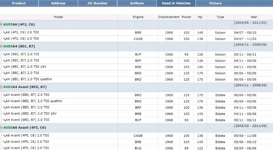Click the Displacement column header
The height and width of the screenshot is (150, 273).
click(x=169, y=17)
